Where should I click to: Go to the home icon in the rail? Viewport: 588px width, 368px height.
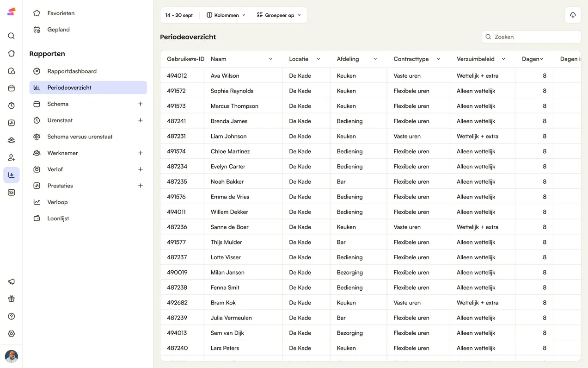[x=12, y=53]
